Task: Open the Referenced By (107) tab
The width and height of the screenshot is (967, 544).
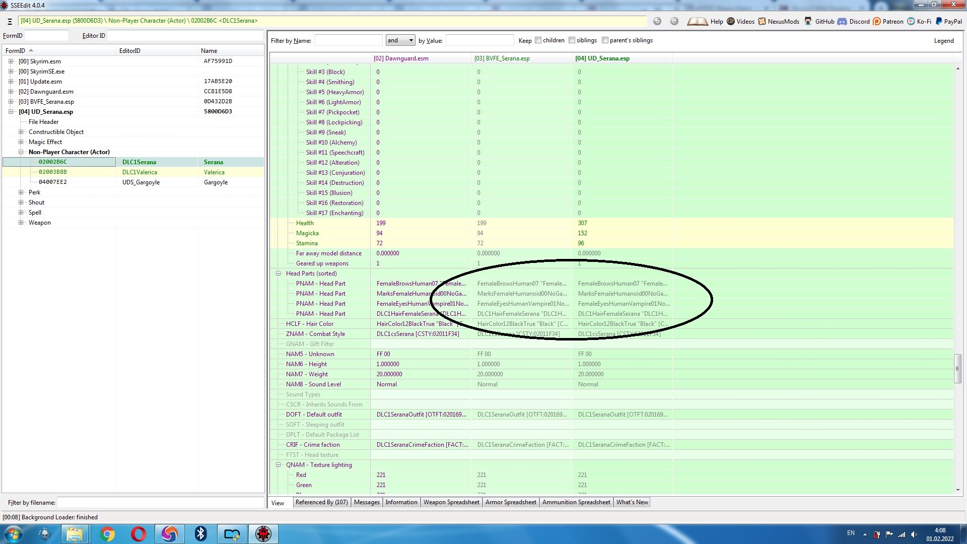Action: point(321,502)
